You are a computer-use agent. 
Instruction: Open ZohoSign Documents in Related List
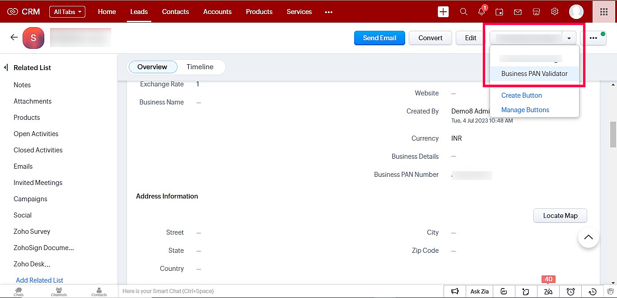[x=44, y=248]
